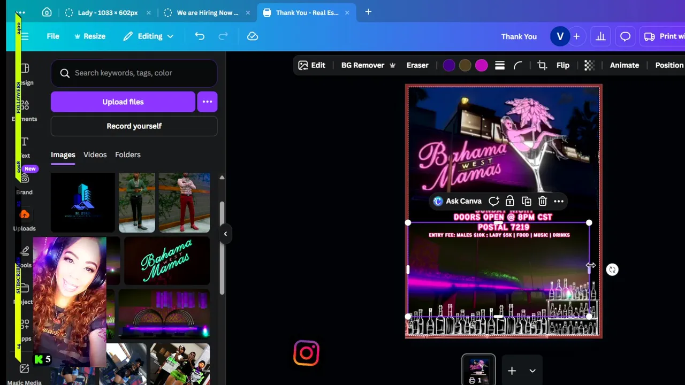Open the line weight border style icon
The image size is (685, 385).
[500, 65]
